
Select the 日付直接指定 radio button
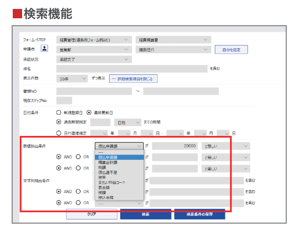pyautogui.click(x=59, y=133)
